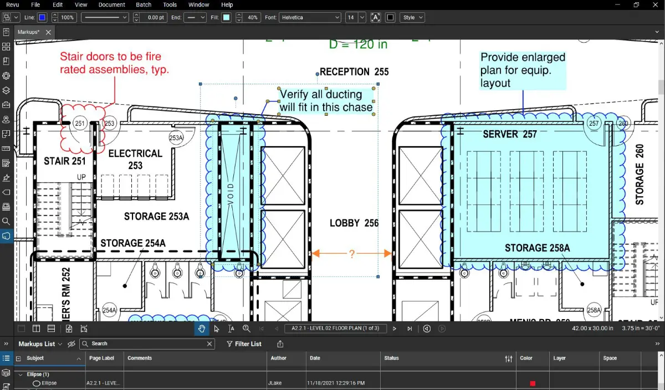Screen dimensions: 665x390
Task: Open the Bookmarks panel in sidebar
Action: pos(6,61)
